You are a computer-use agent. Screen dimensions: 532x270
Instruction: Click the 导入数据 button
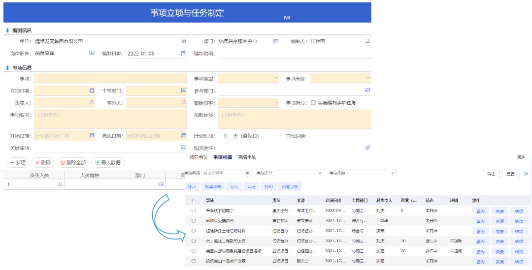pyautogui.click(x=107, y=163)
